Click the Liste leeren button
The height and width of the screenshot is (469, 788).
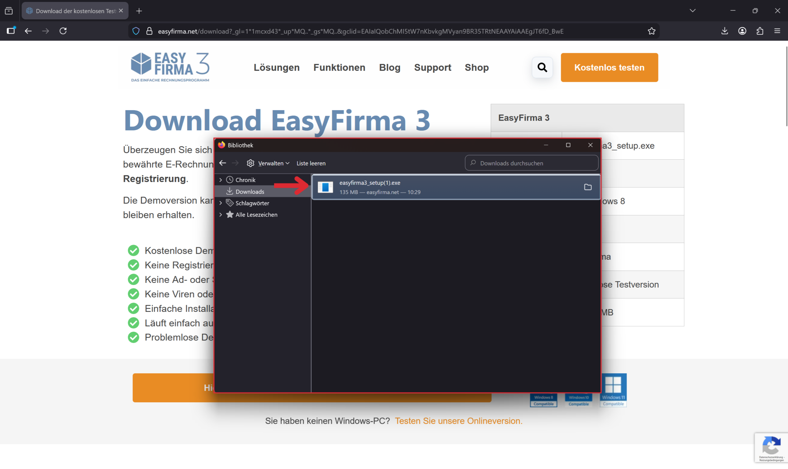point(311,163)
